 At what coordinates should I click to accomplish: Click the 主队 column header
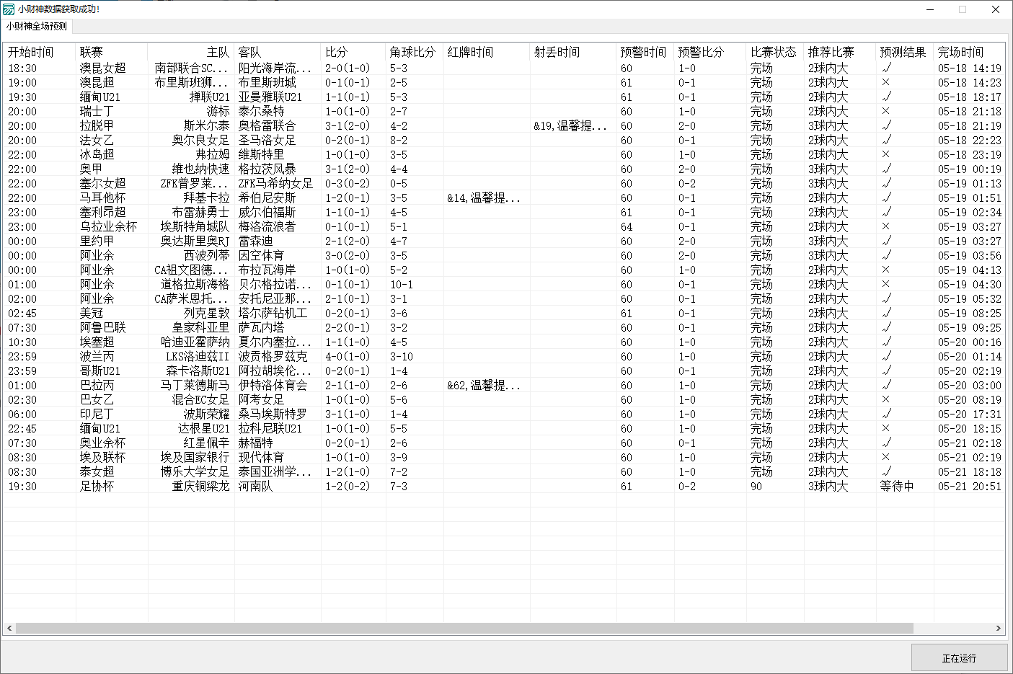pyautogui.click(x=190, y=52)
